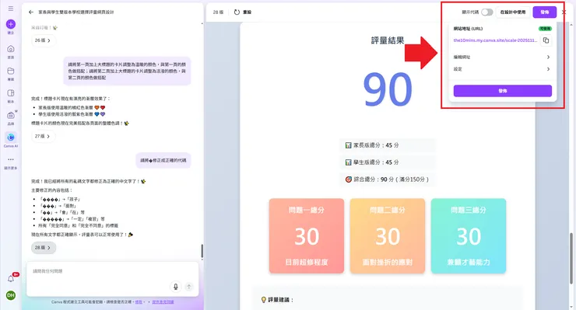Open the Templates sidebar icon
The image size is (576, 310).
coord(11,93)
